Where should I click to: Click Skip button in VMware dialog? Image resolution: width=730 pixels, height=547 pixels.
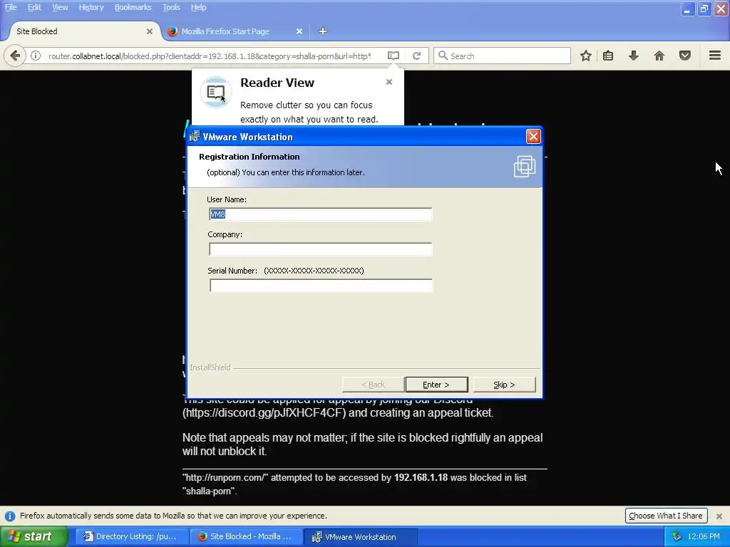pos(504,385)
